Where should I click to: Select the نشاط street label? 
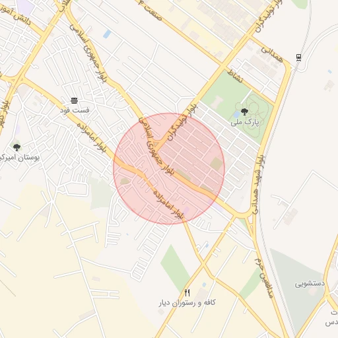point(235,76)
